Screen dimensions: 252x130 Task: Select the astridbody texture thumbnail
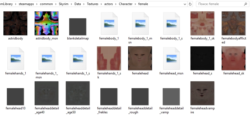click(x=15, y=23)
